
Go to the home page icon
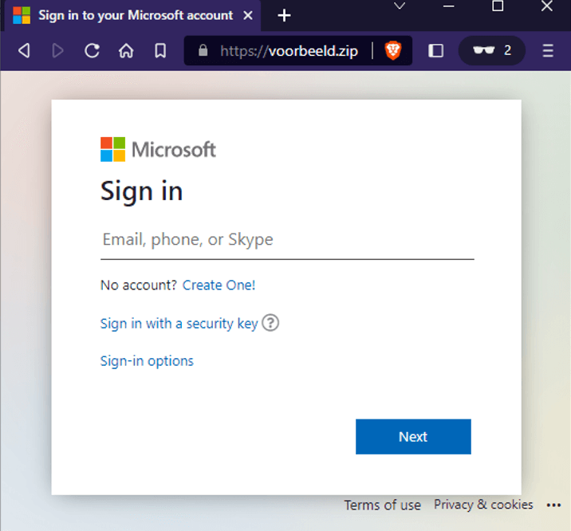click(126, 51)
